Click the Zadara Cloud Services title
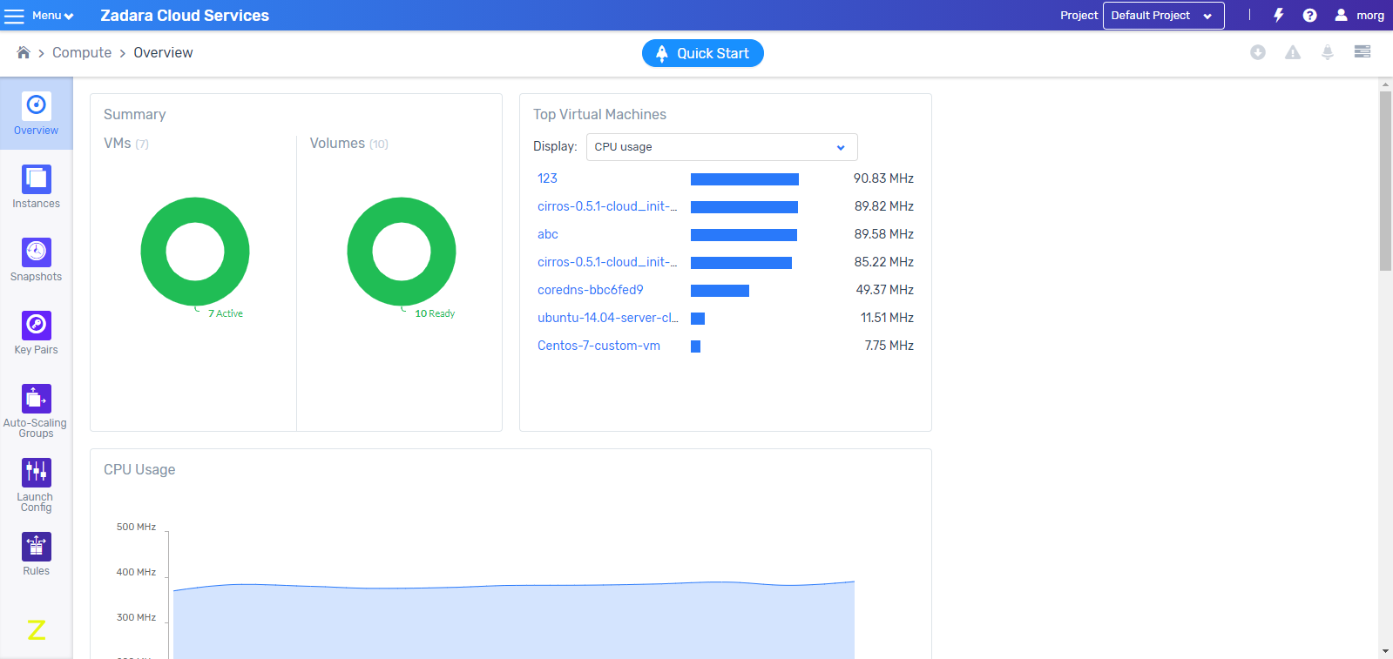The width and height of the screenshot is (1393, 659). [185, 16]
